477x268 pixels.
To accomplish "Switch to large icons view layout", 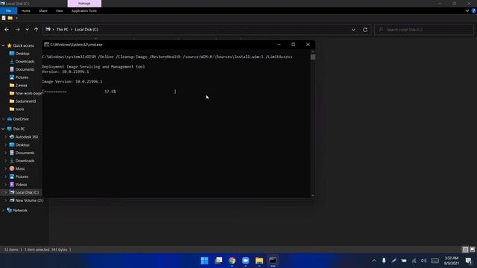I will pyautogui.click(x=472, y=249).
